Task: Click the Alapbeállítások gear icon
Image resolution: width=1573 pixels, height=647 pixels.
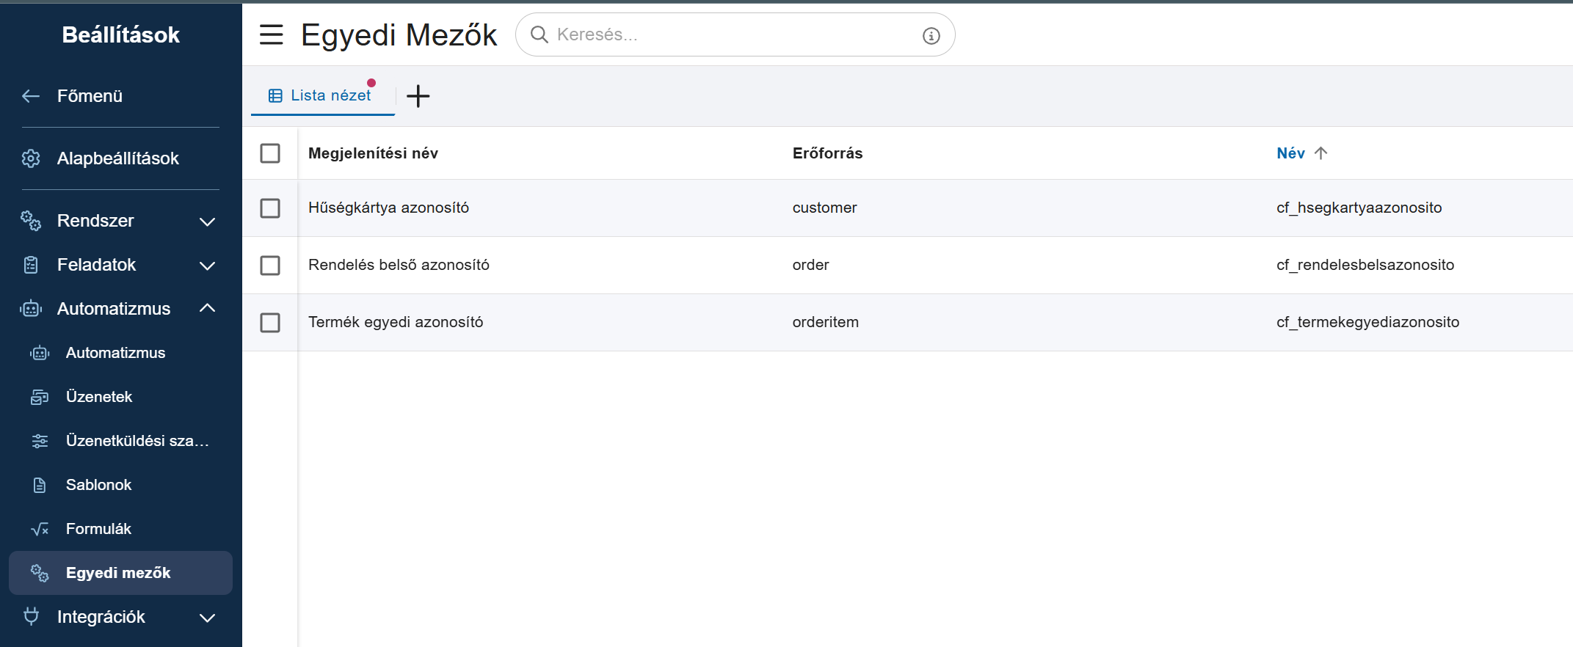Action: (31, 158)
